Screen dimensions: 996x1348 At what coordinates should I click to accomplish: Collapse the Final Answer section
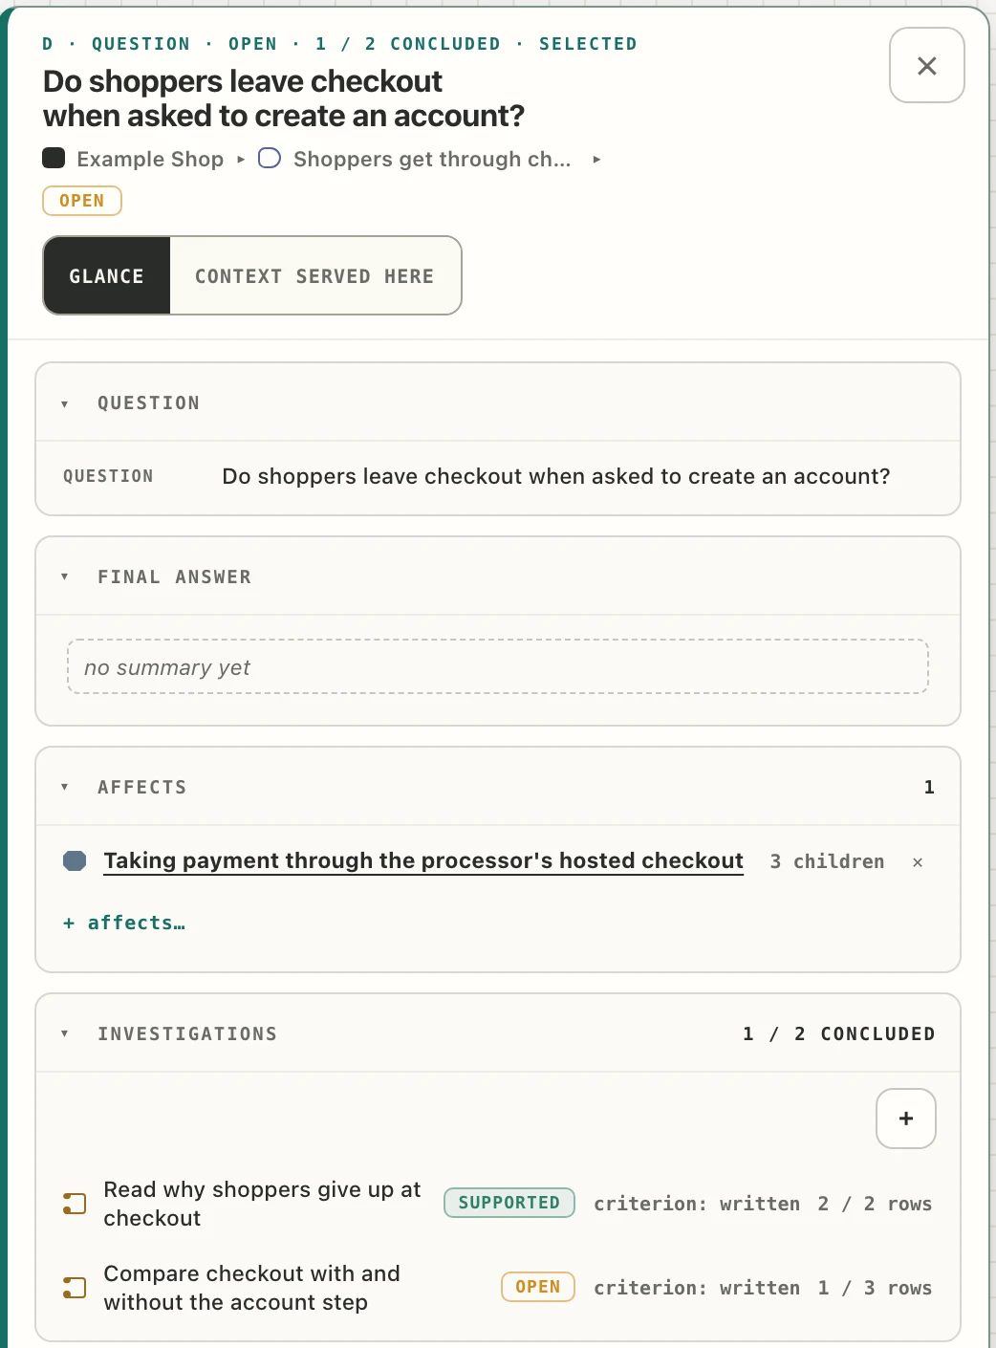65,576
